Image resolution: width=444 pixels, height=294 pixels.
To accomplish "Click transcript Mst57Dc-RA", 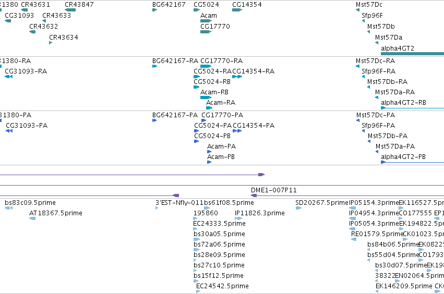I will coord(376,61).
